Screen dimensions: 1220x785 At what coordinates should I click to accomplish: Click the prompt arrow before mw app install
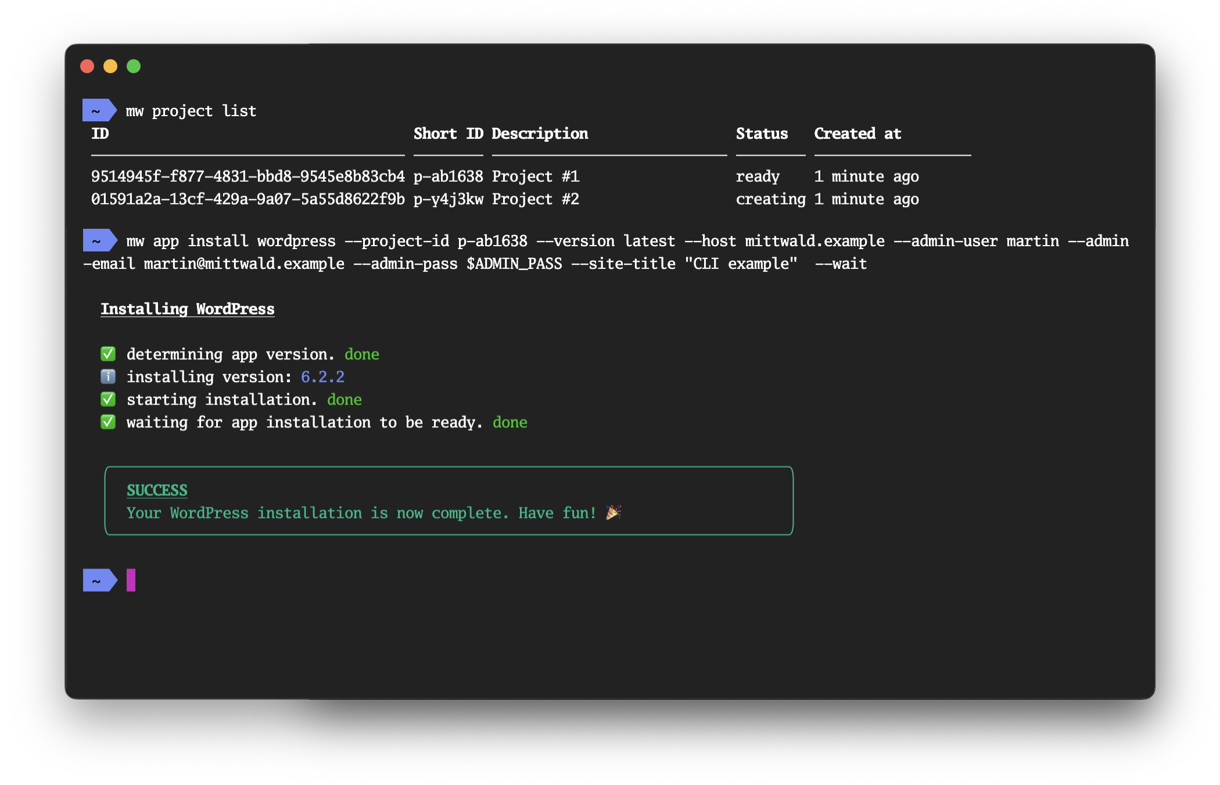click(100, 240)
